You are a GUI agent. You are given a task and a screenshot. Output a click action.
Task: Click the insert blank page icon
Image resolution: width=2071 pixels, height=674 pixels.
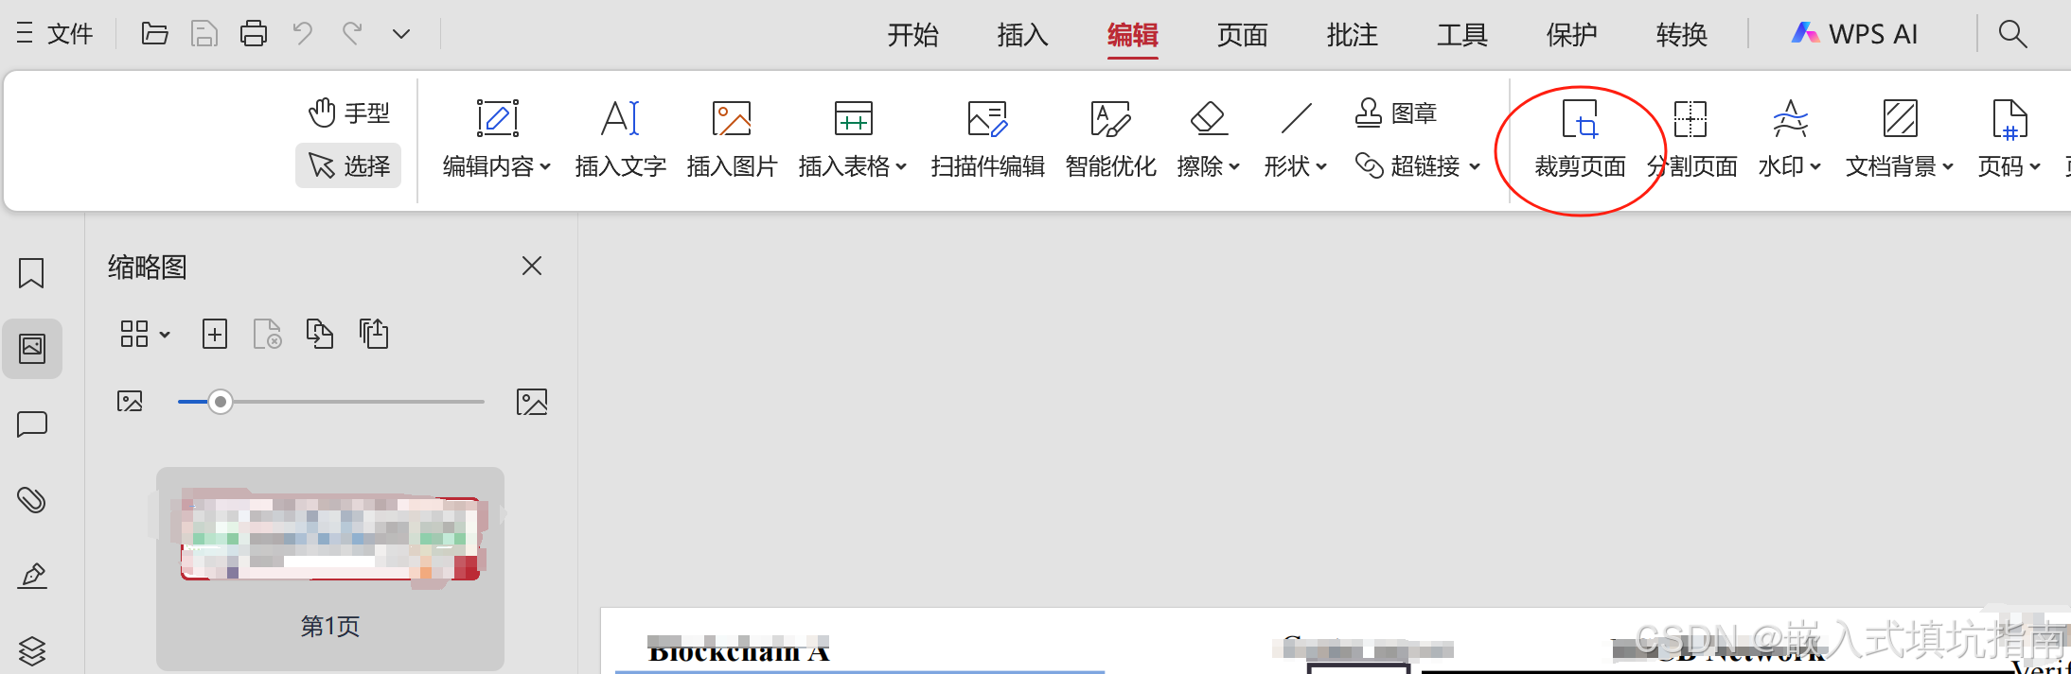215,334
